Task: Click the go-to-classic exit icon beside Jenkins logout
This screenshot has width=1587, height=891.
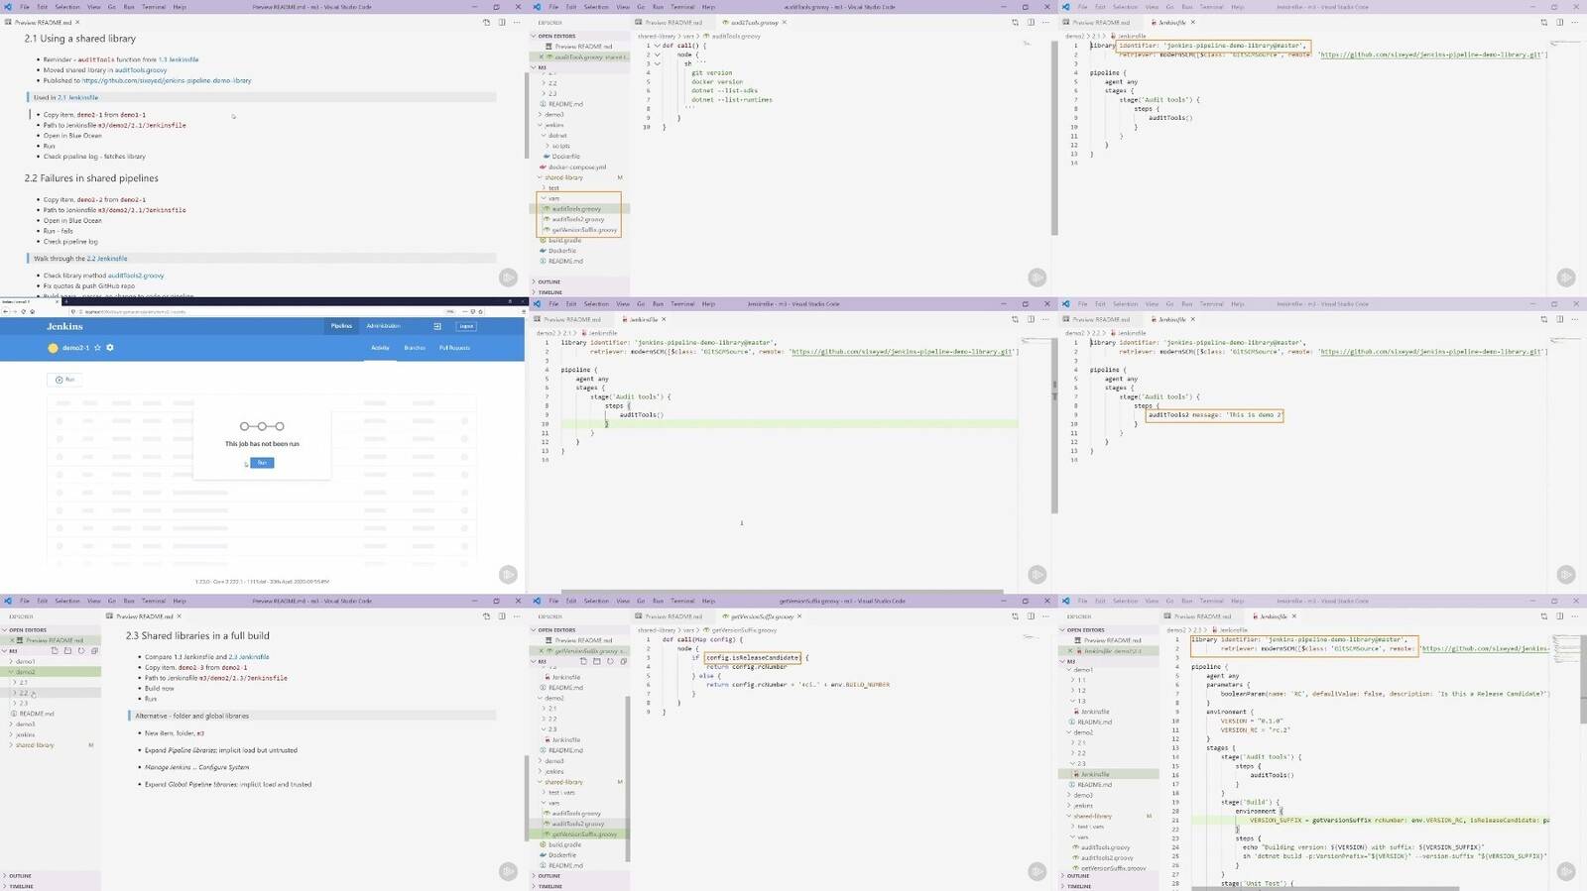Action: click(437, 326)
